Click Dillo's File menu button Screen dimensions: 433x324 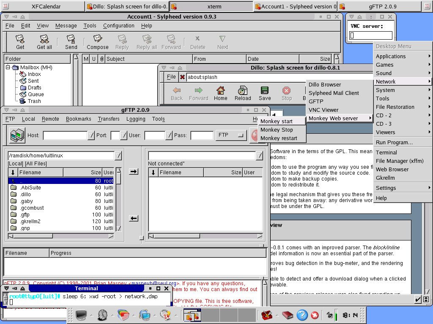point(171,77)
